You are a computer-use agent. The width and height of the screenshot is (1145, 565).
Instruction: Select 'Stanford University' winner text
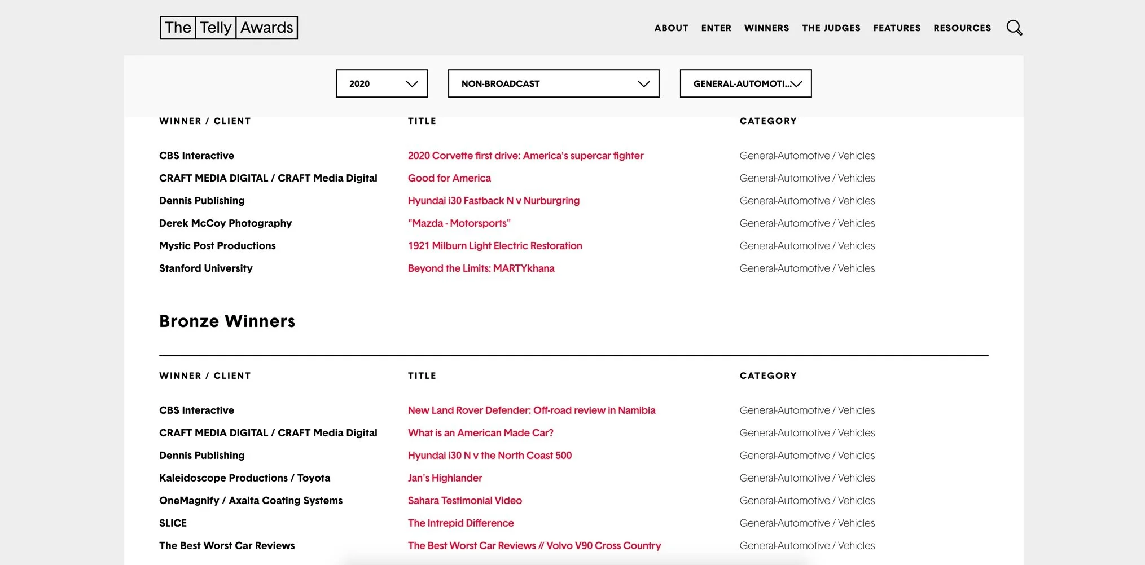(x=206, y=268)
